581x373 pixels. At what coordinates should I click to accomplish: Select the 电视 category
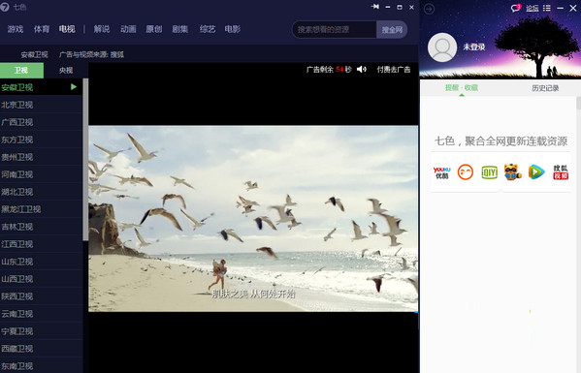click(67, 29)
